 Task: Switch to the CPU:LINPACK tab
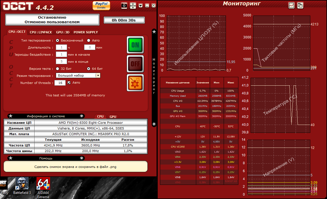tap(41, 32)
